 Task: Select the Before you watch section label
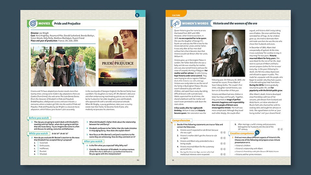[x=39, y=118]
